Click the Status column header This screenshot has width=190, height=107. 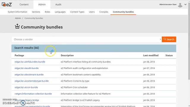(169, 55)
